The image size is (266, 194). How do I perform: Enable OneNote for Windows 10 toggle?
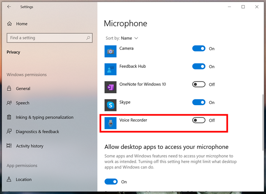(199, 84)
